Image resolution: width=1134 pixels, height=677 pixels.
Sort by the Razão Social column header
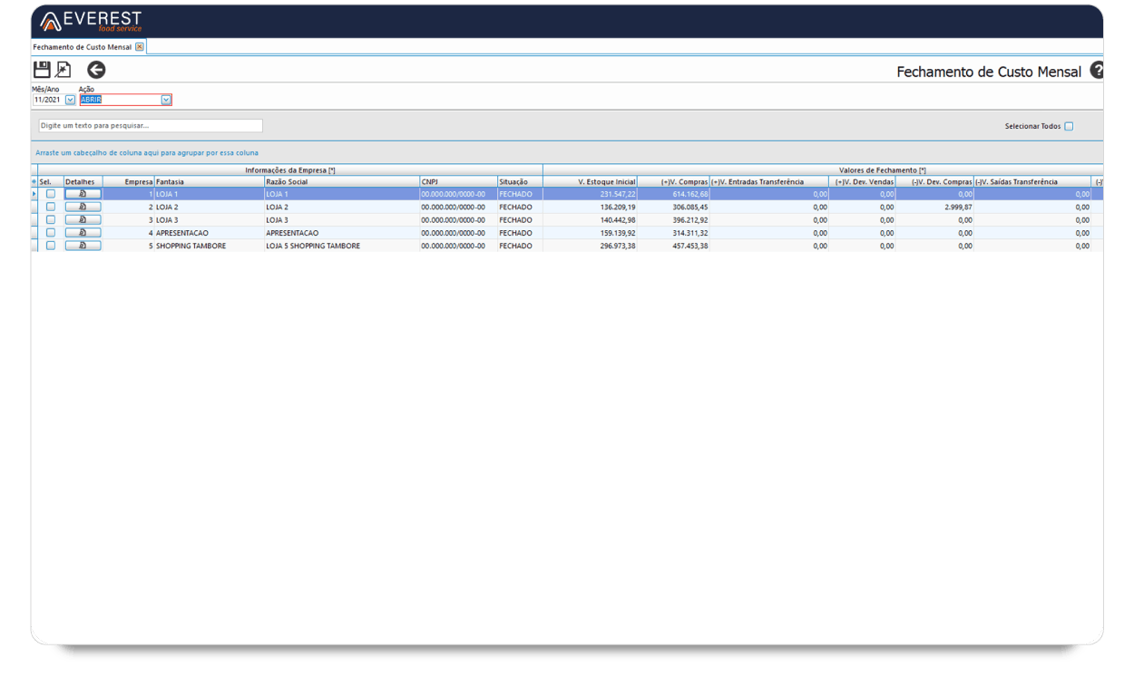point(341,182)
